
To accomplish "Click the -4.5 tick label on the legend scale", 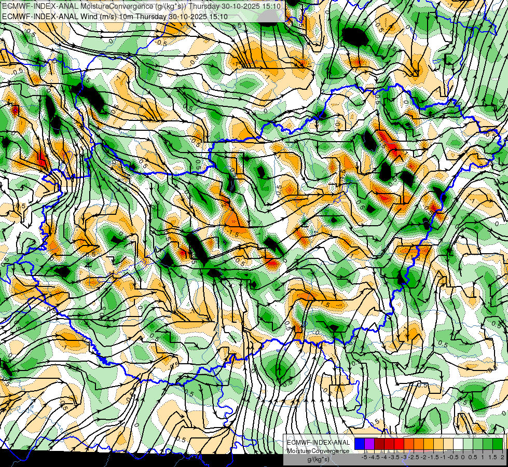I will tap(374, 457).
